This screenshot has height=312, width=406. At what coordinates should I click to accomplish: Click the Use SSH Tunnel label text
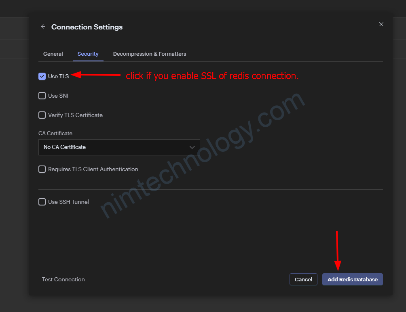tap(68, 202)
